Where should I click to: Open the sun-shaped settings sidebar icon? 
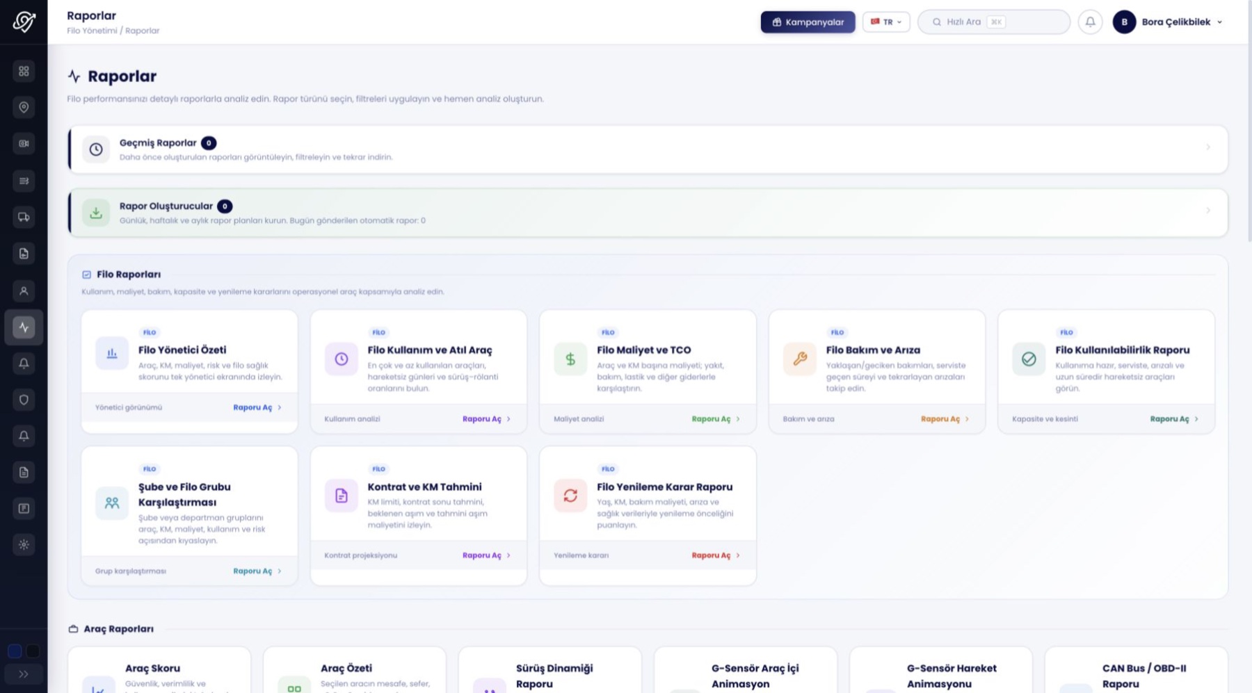click(24, 545)
